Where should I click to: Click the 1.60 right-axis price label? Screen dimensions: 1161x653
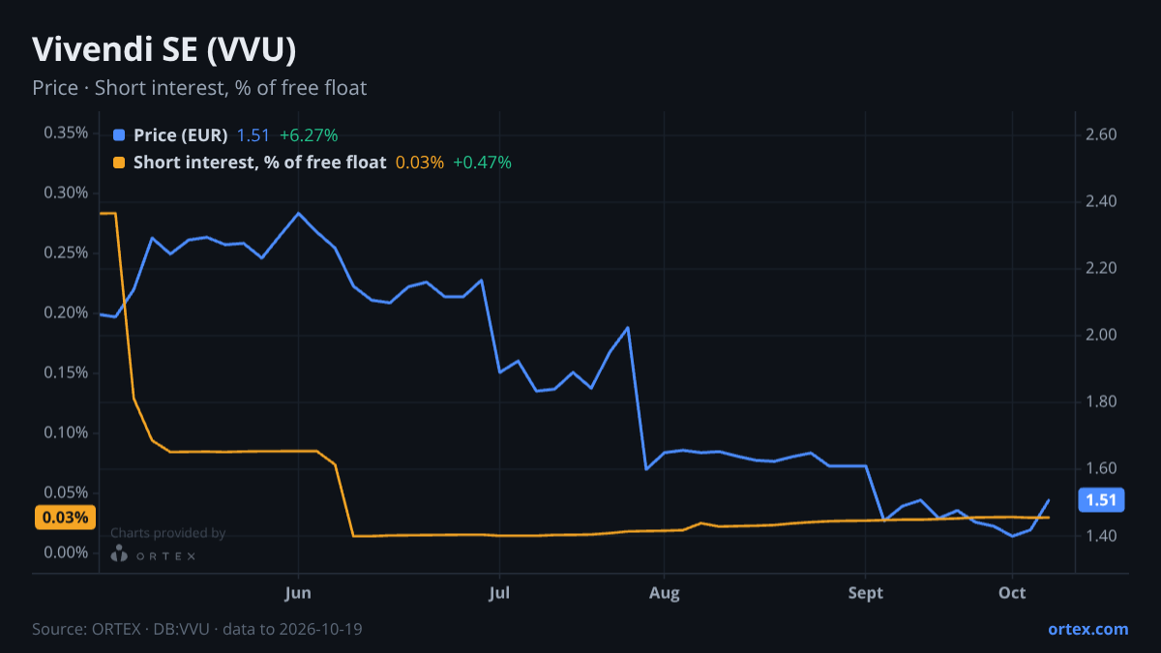point(1102,468)
